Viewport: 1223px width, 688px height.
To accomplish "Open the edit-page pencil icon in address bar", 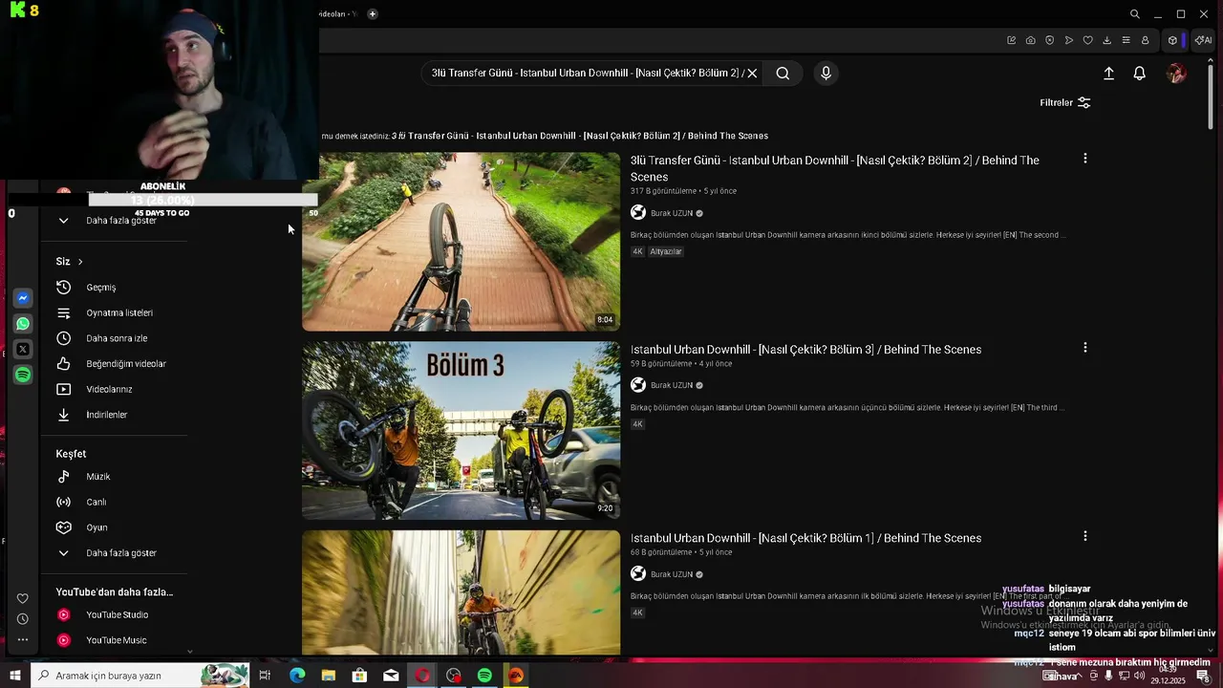I will pyautogui.click(x=1011, y=40).
